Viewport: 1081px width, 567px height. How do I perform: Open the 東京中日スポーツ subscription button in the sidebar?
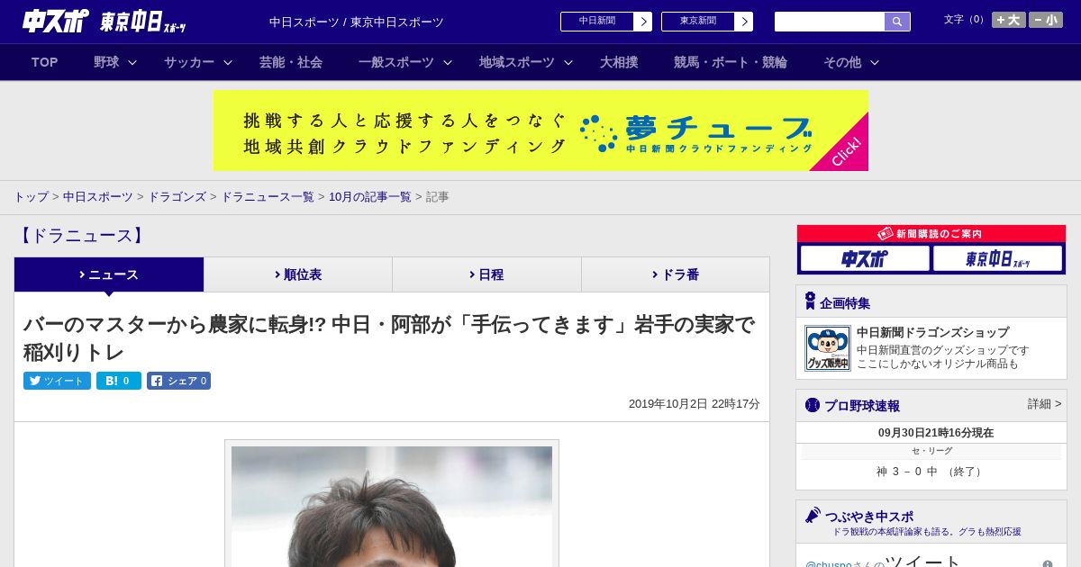(997, 258)
